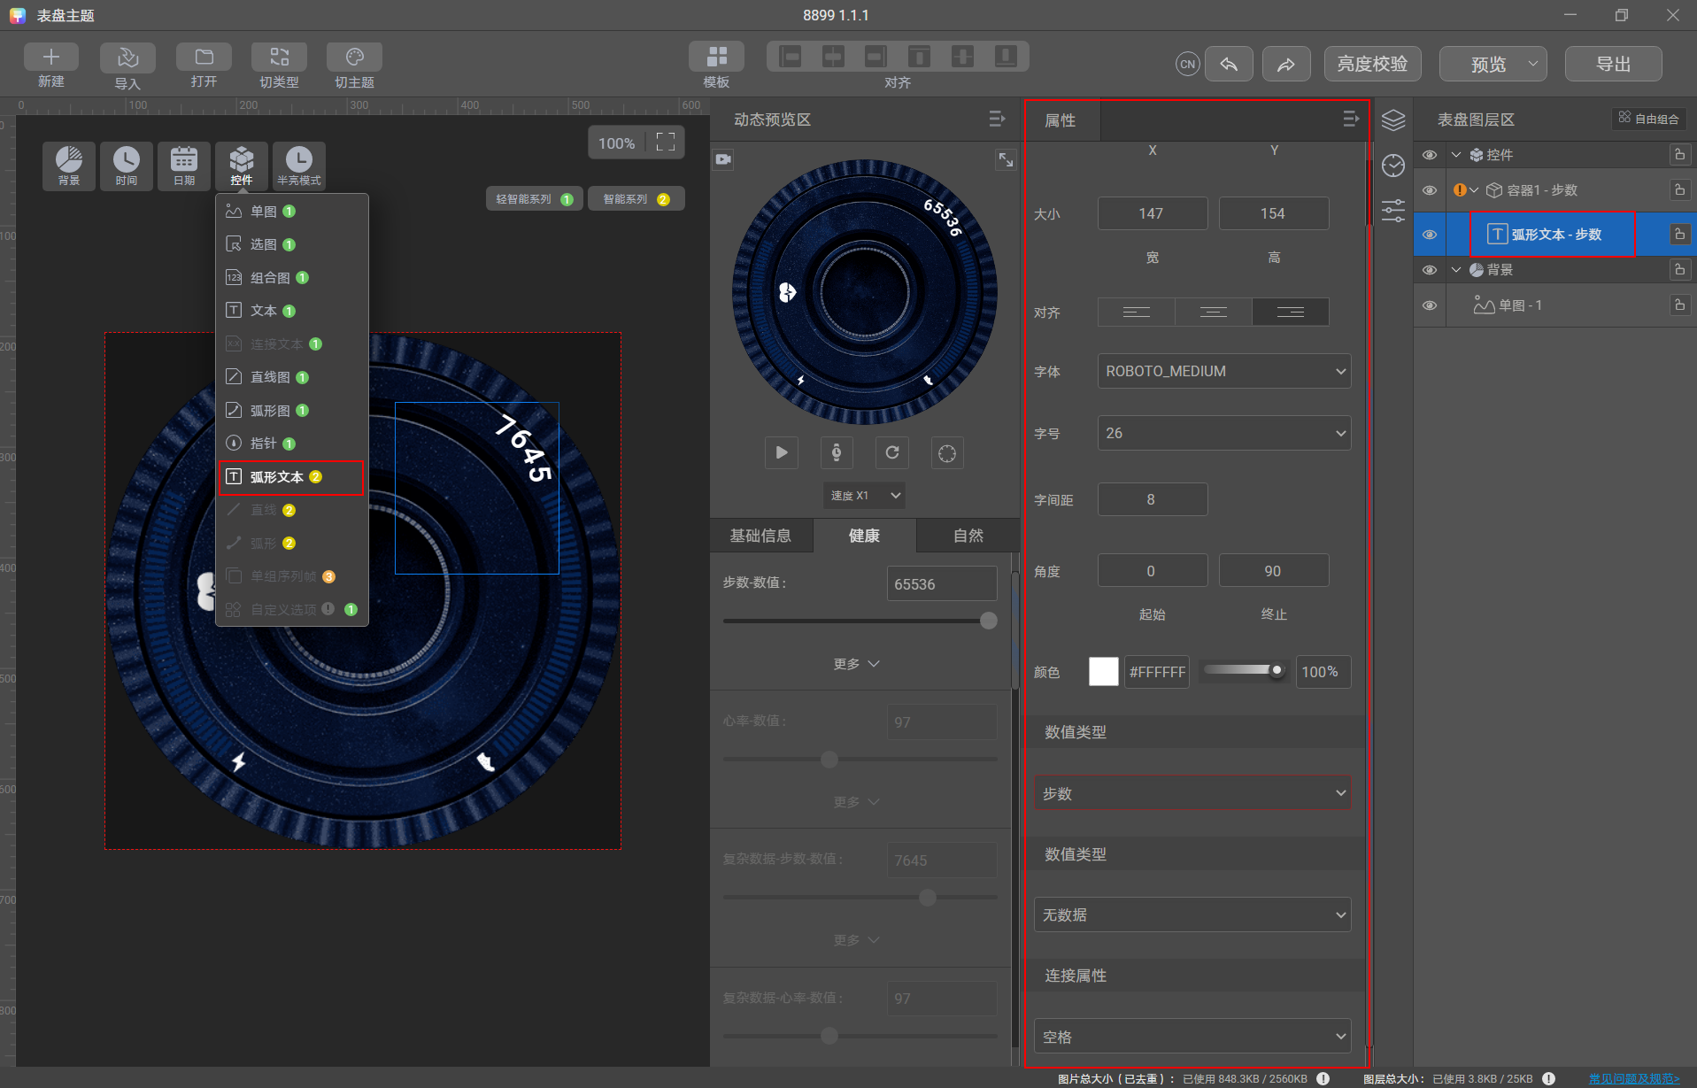Expand the 步数 value type dropdown
This screenshot has height=1088, width=1697.
point(1192,793)
